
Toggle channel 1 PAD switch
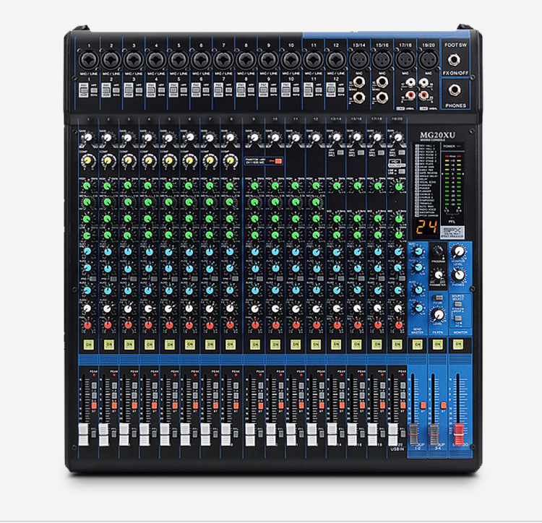point(84,90)
